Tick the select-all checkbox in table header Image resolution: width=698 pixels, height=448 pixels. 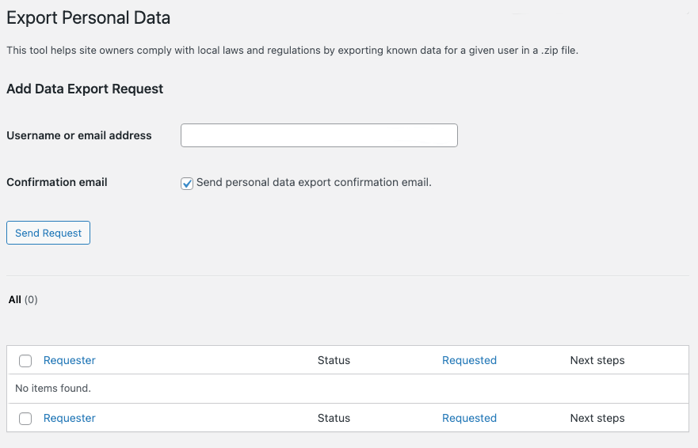pos(25,361)
